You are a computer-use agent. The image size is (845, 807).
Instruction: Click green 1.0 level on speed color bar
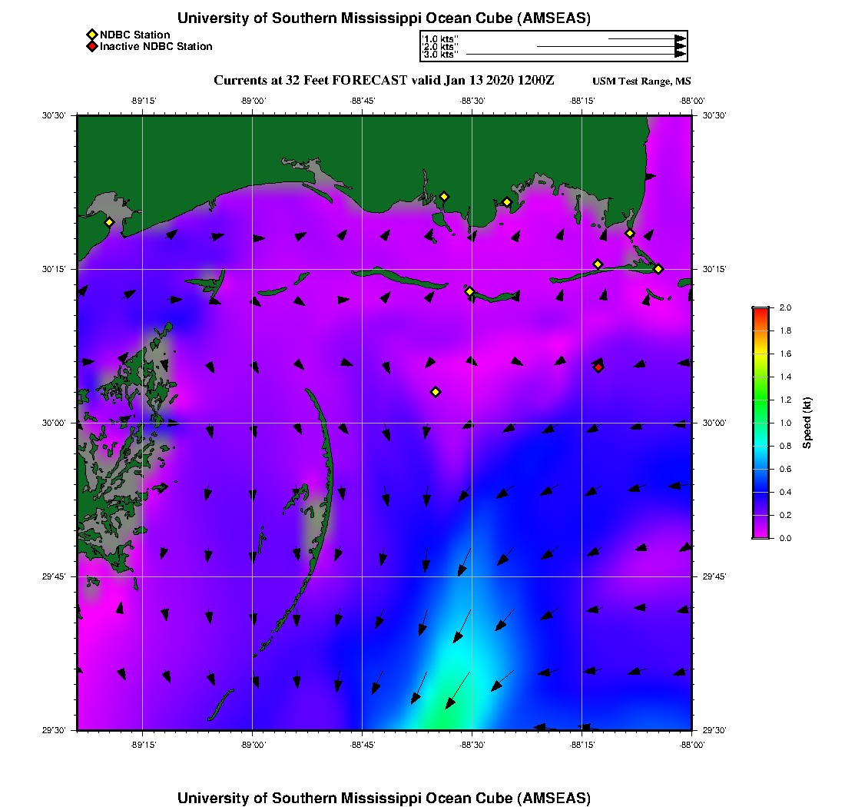(760, 423)
